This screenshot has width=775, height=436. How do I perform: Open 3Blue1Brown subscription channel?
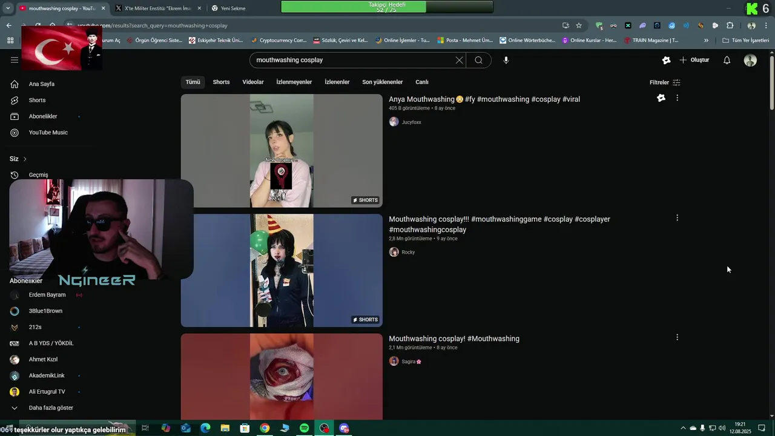tap(45, 311)
